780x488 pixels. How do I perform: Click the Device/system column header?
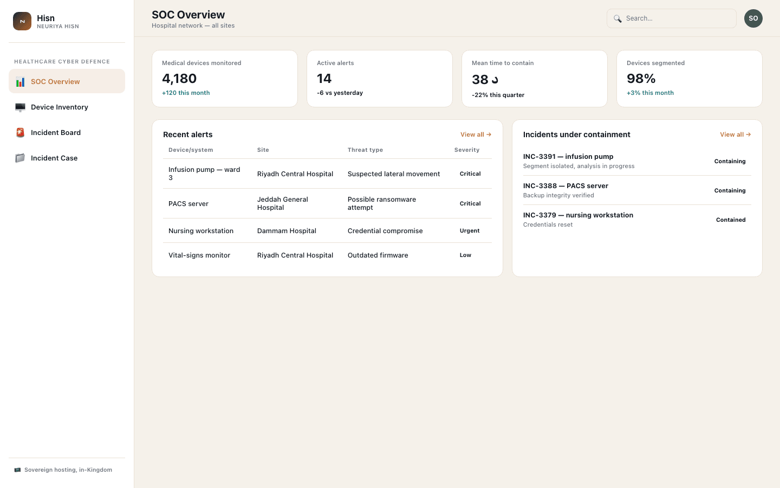coord(191,150)
